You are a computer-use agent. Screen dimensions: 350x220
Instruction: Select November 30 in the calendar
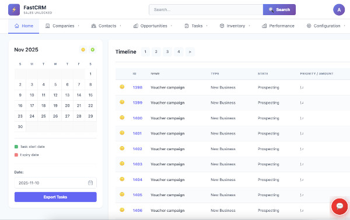(x=20, y=127)
